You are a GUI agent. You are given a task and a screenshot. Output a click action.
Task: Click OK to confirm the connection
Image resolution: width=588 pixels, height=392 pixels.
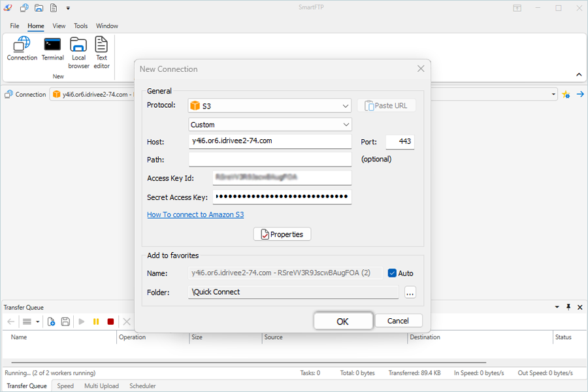click(343, 321)
